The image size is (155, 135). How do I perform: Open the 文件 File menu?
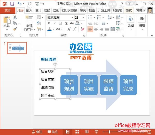coord(7,10)
